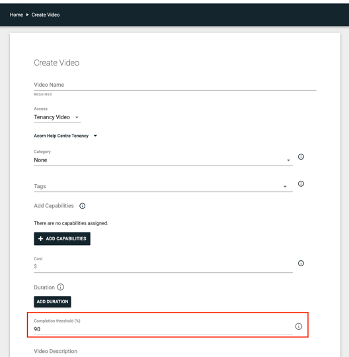Show info icon beside Add Capabilities

[82, 206]
